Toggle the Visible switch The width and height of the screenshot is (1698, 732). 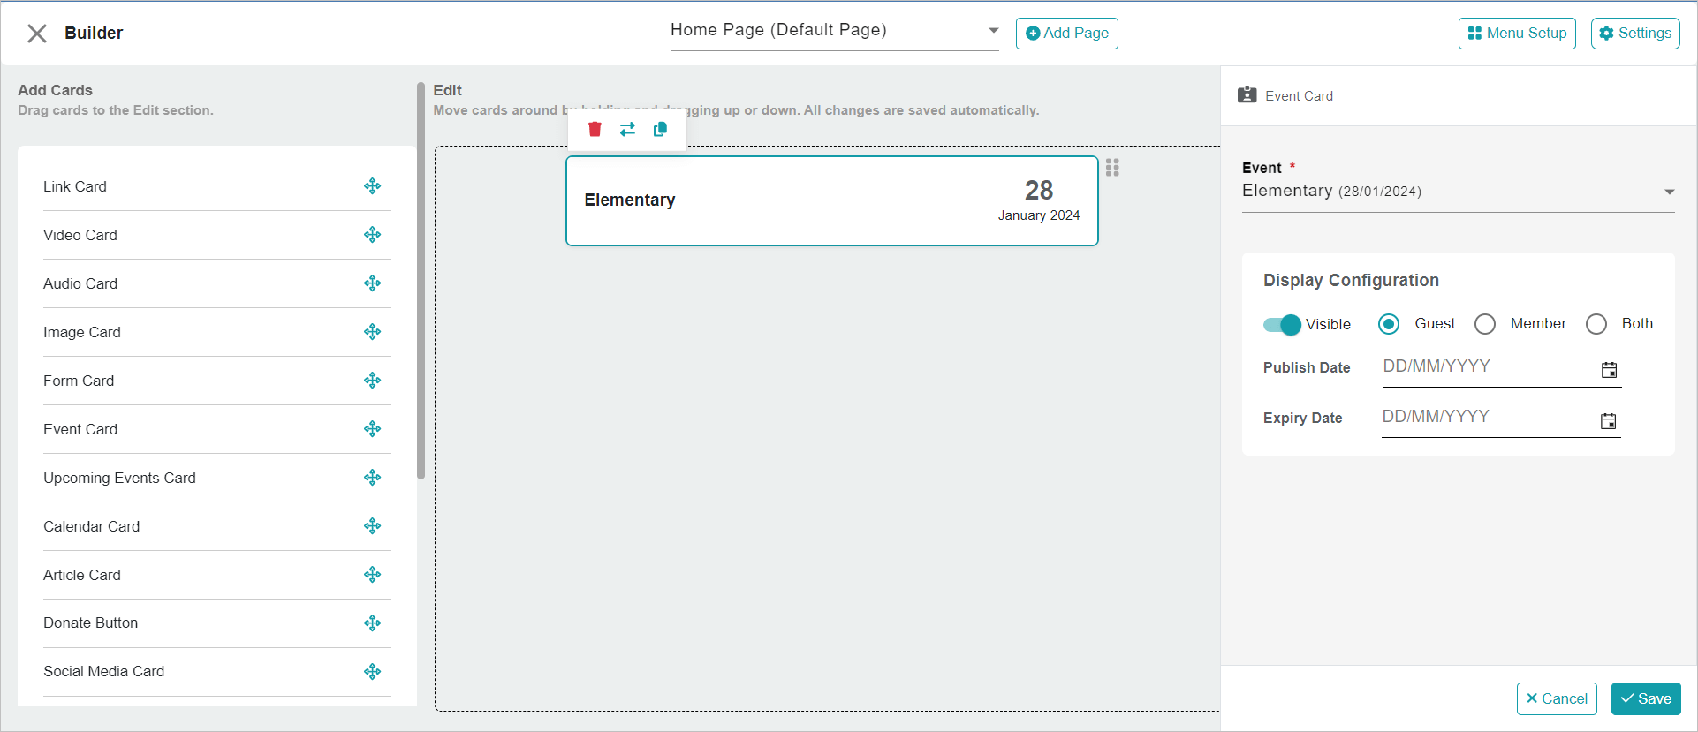click(1282, 325)
